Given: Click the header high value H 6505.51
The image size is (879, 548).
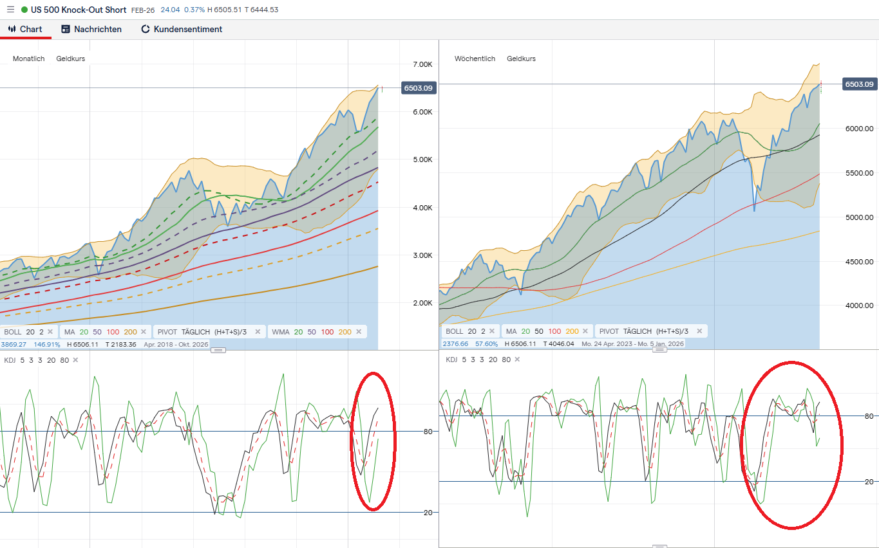Looking at the screenshot, I should [x=224, y=10].
